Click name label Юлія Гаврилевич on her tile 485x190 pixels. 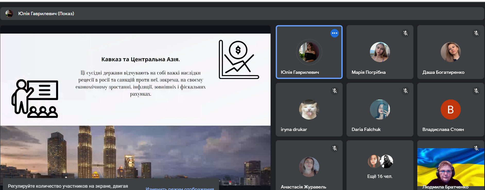pyautogui.click(x=300, y=72)
